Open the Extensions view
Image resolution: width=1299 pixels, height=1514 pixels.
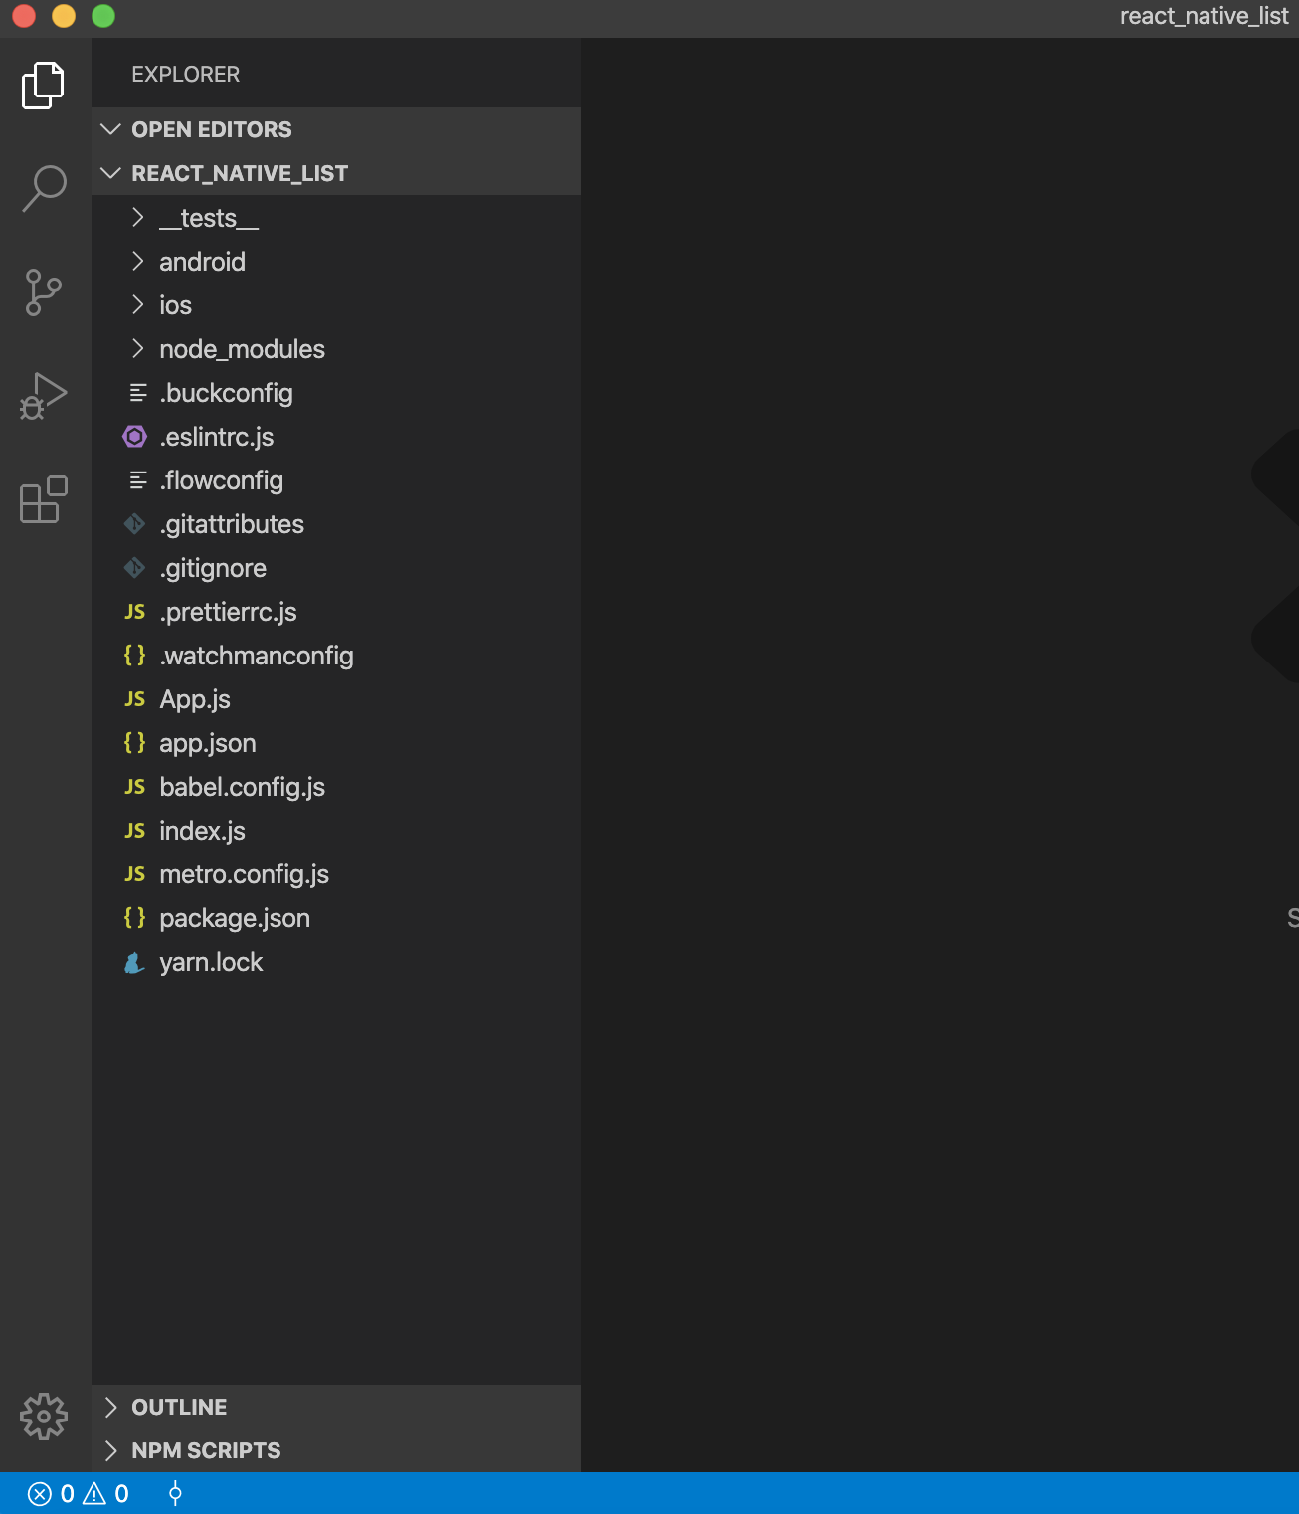tap(44, 499)
